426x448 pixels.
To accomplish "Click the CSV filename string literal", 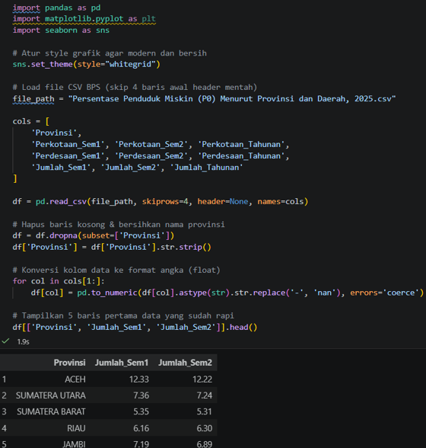I will coord(232,99).
